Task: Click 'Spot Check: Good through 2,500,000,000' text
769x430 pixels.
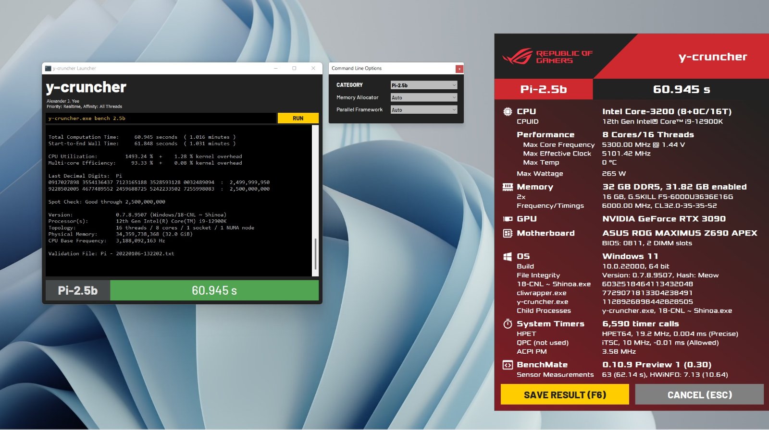Action: click(x=107, y=202)
